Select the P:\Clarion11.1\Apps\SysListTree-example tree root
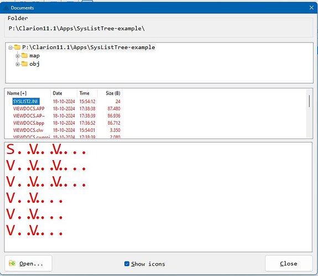Image resolution: width=318 pixels, height=276 pixels. (88, 47)
